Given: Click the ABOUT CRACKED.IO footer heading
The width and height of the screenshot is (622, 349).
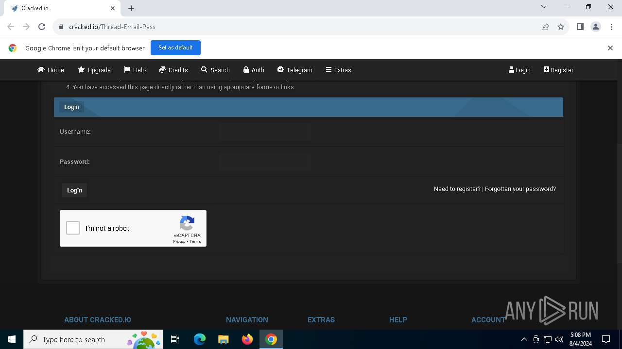Looking at the screenshot, I should click(x=98, y=320).
